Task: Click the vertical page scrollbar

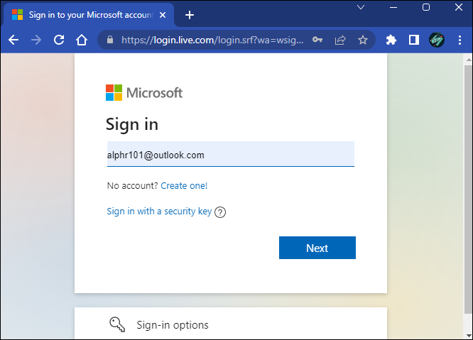Action: (468, 189)
